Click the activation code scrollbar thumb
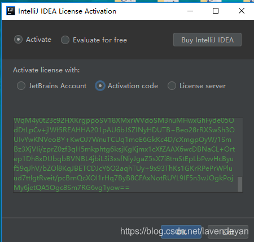Image resolution: width=254 pixels, height=242 pixels. click(x=240, y=184)
